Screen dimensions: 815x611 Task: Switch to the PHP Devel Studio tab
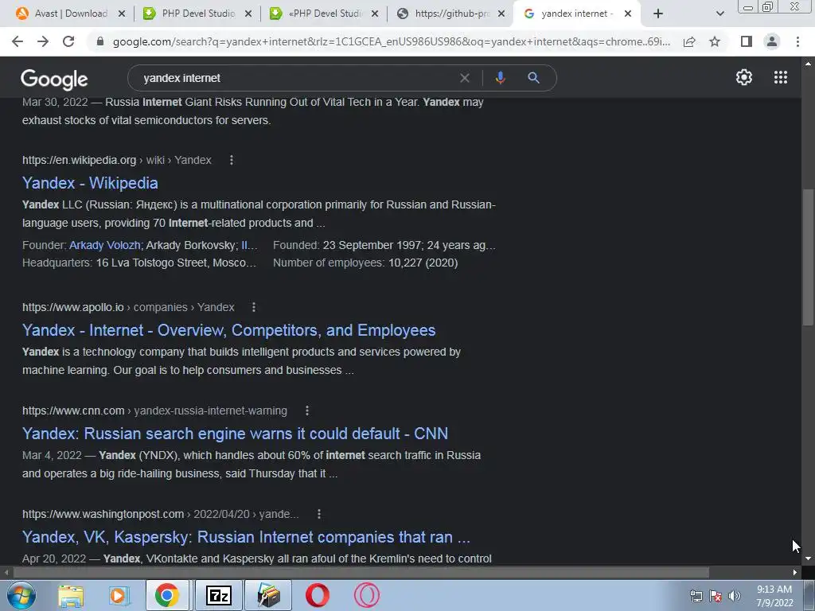pos(198,14)
